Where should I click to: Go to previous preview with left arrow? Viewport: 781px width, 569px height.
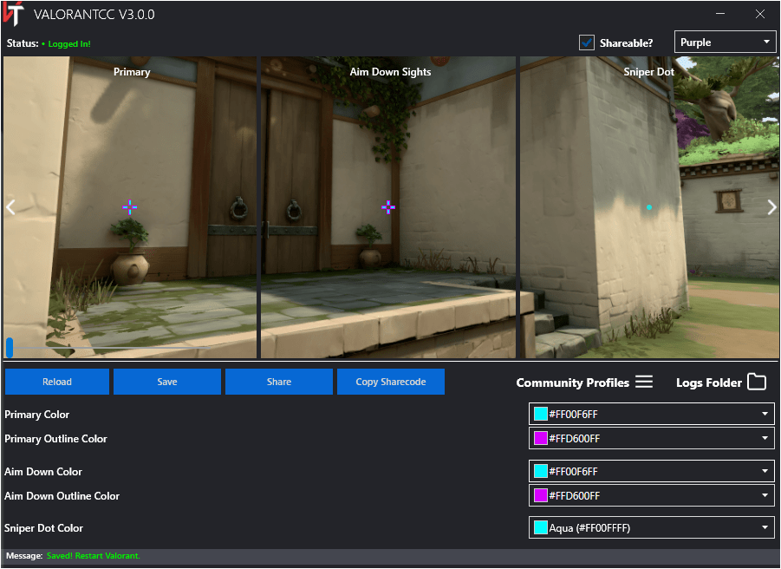coord(10,206)
